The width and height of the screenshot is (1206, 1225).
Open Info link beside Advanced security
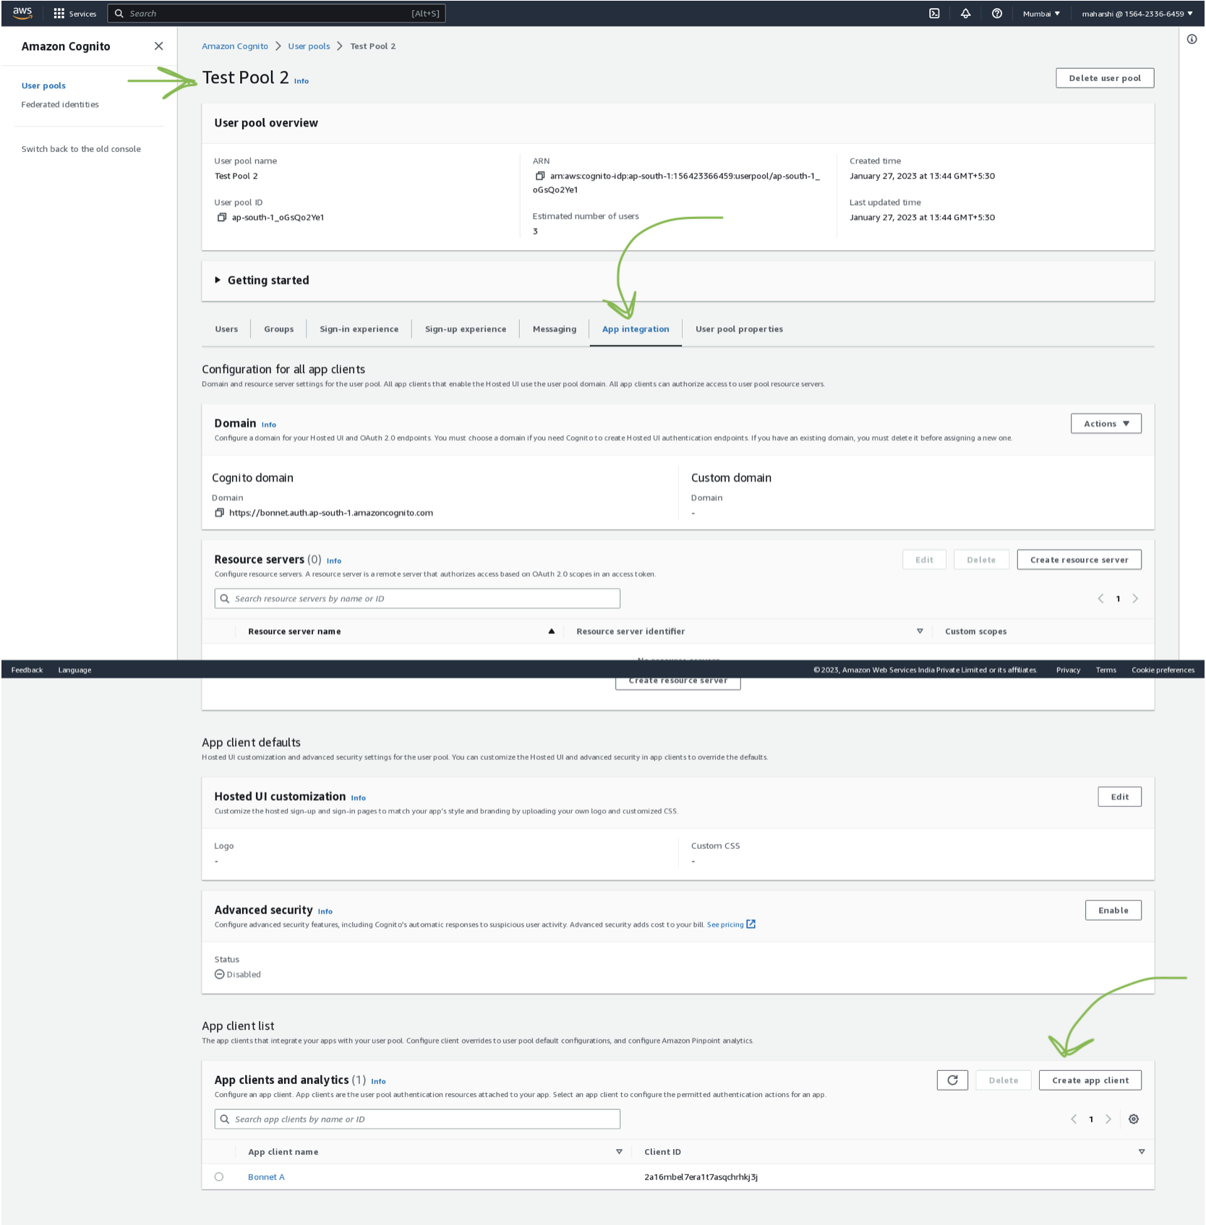coord(325,911)
